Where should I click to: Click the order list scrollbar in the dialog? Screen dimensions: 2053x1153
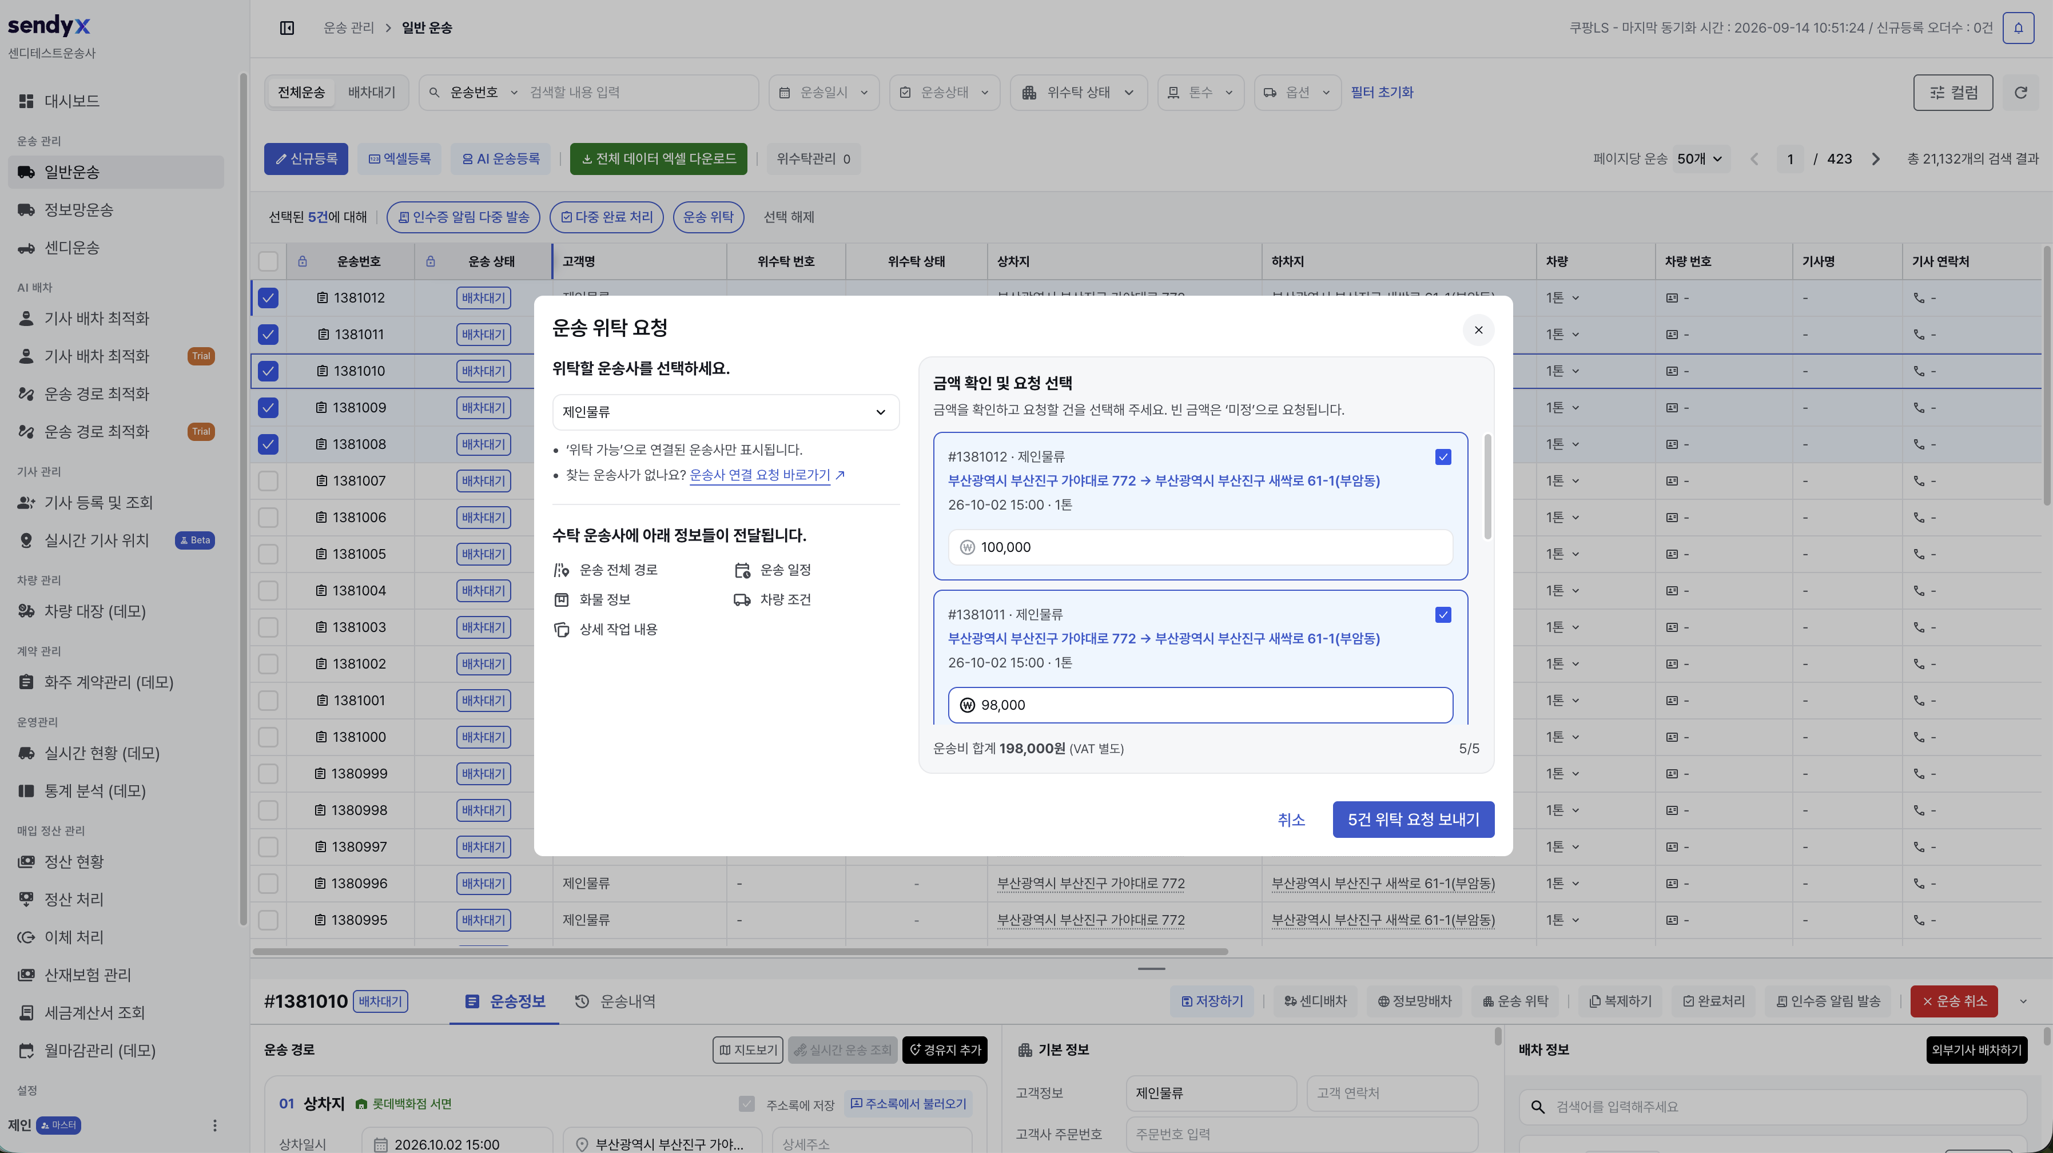(x=1487, y=487)
